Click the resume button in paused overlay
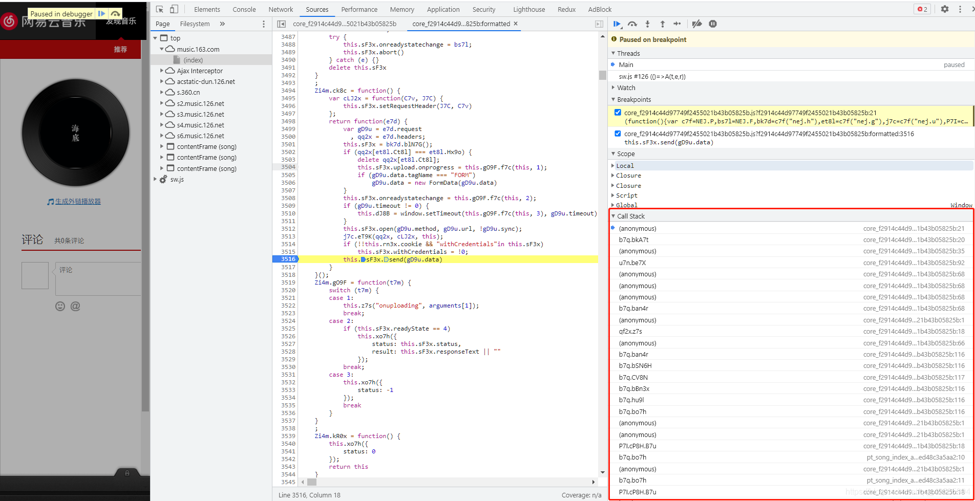975x501 pixels. [x=101, y=14]
